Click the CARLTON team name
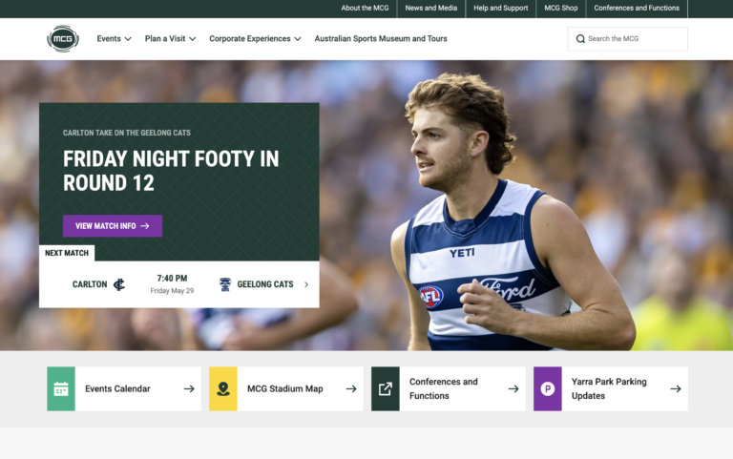 coord(90,284)
